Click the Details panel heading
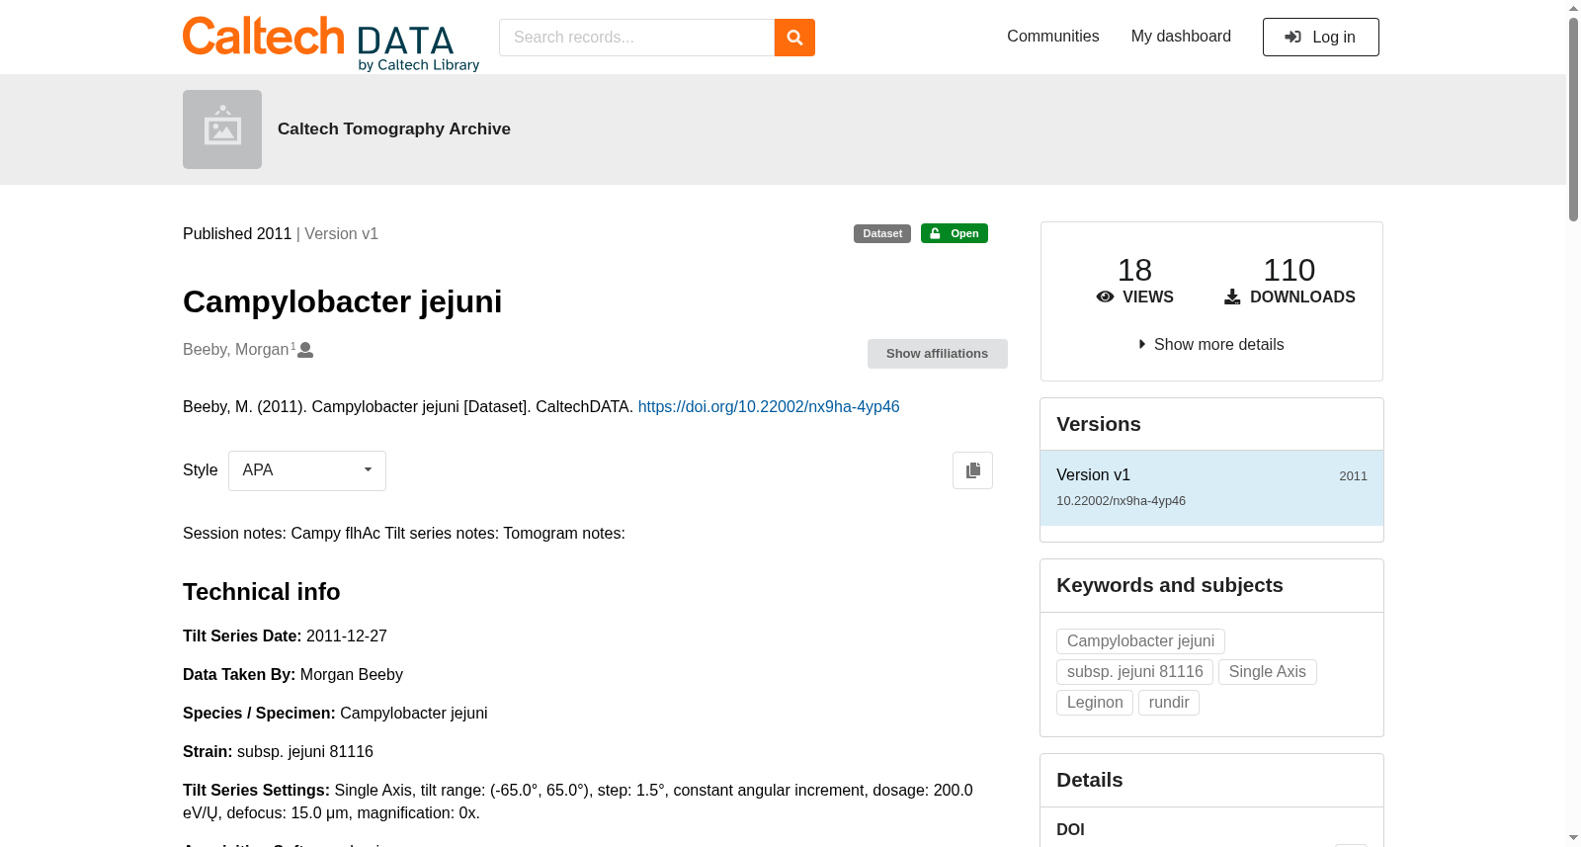The height and width of the screenshot is (847, 1581). click(x=1090, y=780)
